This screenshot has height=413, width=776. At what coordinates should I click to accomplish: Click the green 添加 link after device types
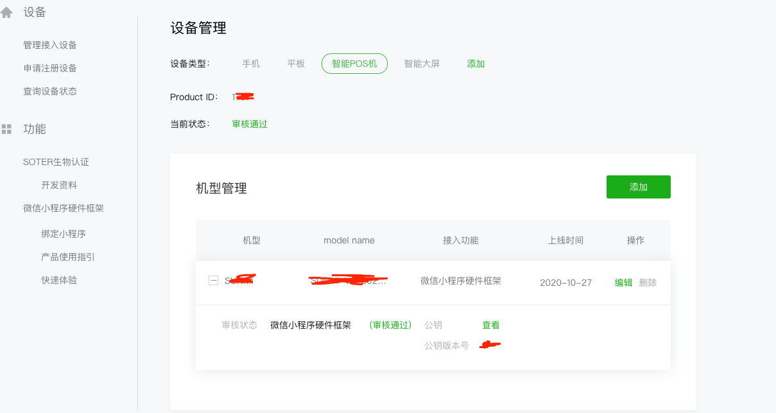476,64
